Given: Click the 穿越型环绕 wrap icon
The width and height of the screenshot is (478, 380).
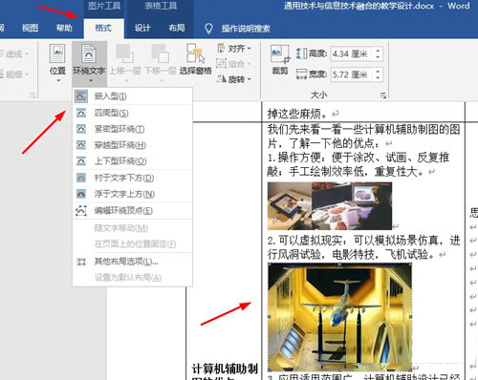Looking at the screenshot, I should click(x=81, y=145).
